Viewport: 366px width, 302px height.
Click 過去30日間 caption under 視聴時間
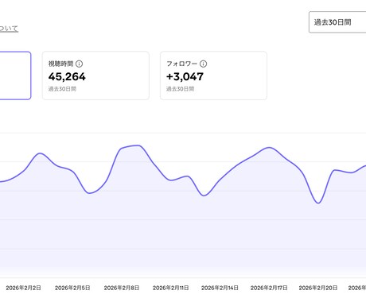62,89
